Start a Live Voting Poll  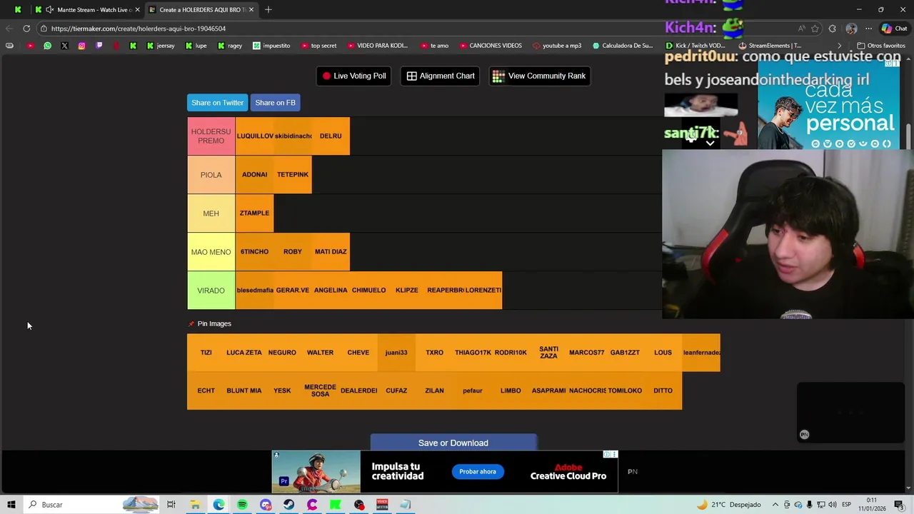(x=353, y=76)
